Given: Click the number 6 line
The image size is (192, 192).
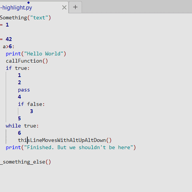Looking at the screenshot, I should (20, 133).
